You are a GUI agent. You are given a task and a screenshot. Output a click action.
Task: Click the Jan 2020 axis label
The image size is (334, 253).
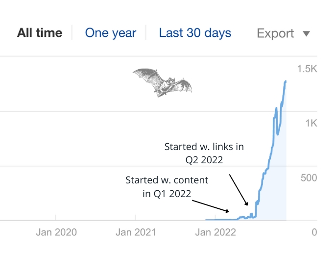click(56, 232)
